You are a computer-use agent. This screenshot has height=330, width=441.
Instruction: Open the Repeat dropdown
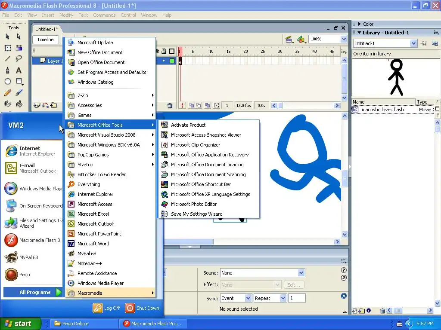(283, 298)
